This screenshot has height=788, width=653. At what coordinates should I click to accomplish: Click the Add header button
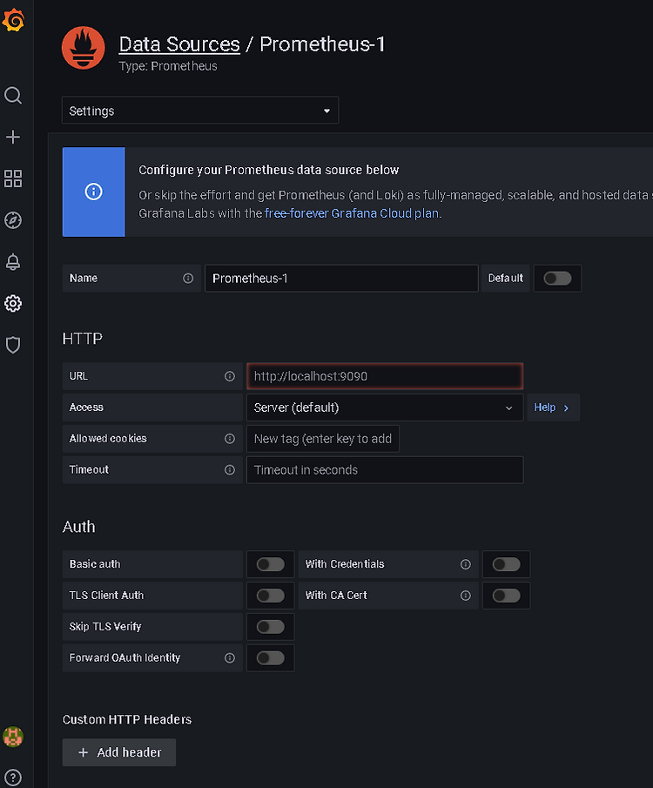coord(119,752)
